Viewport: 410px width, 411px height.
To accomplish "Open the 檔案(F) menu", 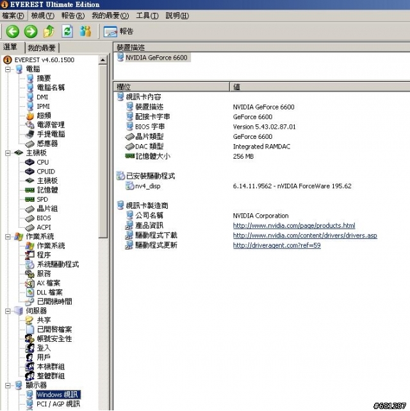I will click(x=13, y=16).
